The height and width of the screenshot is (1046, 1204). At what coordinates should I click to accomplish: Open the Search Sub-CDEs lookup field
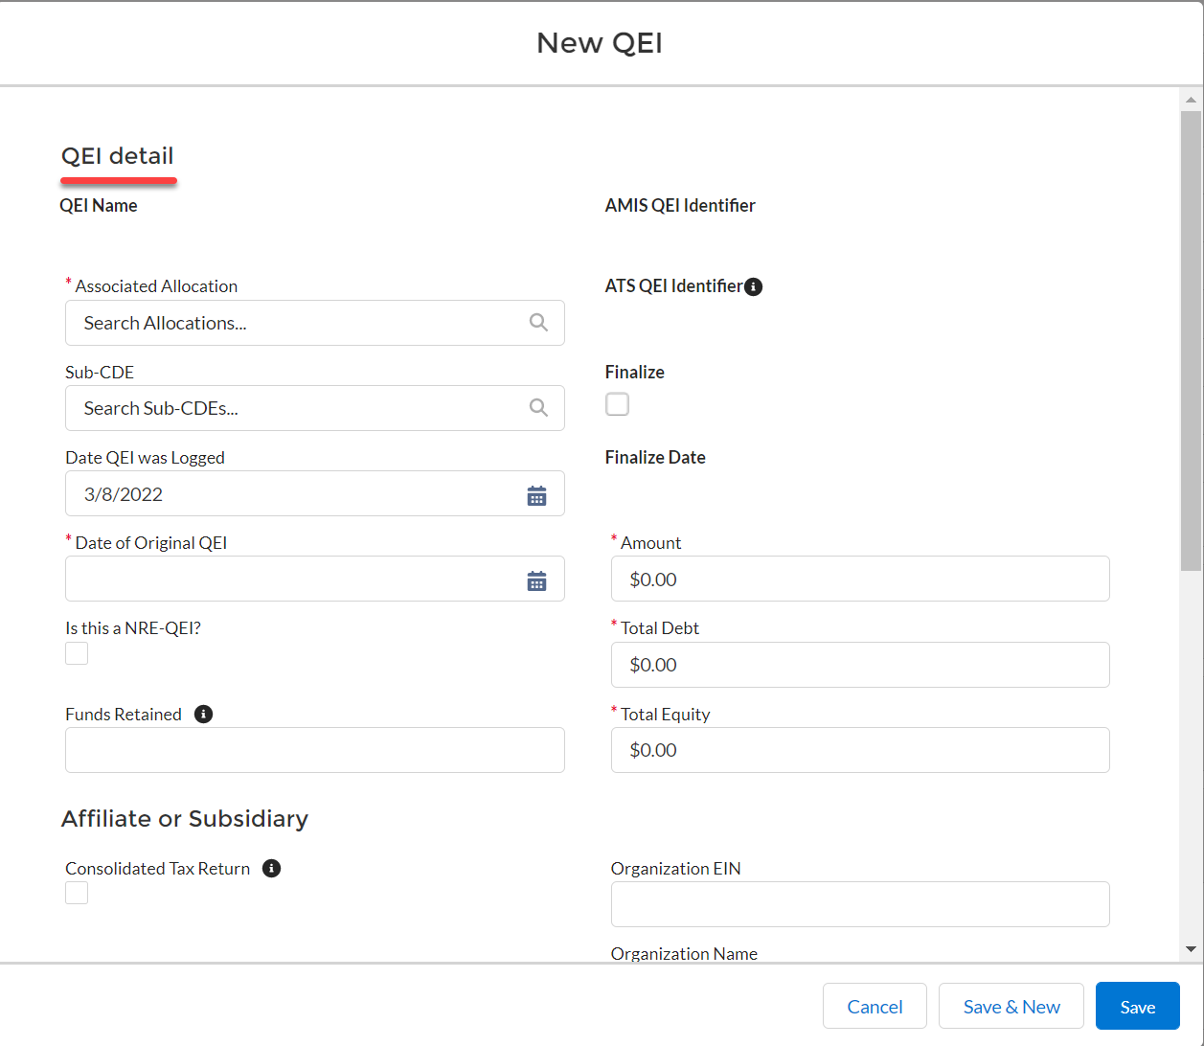pyautogui.click(x=297, y=408)
